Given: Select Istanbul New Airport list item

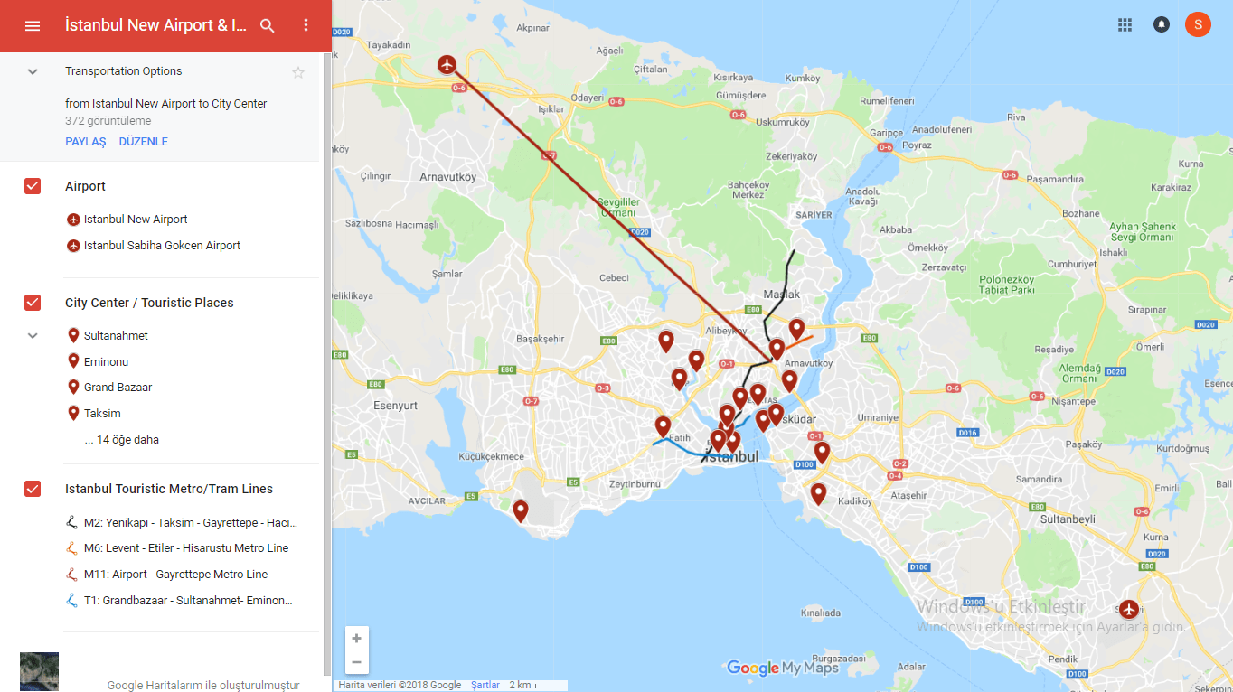Looking at the screenshot, I should coord(136,220).
